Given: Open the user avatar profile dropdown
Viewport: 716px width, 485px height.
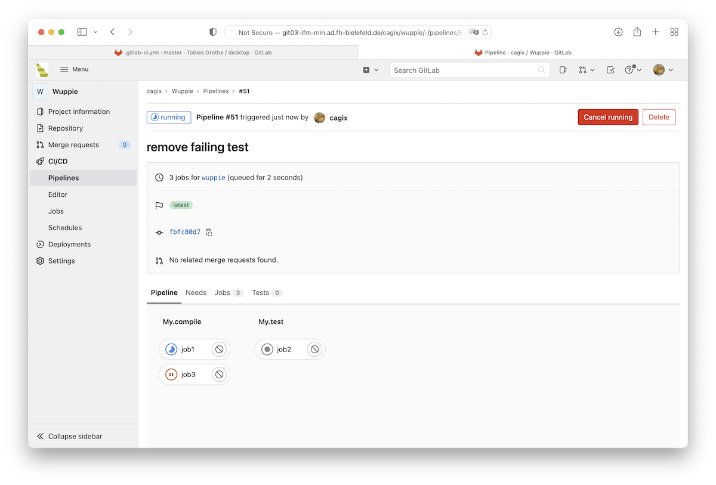Looking at the screenshot, I should click(662, 70).
